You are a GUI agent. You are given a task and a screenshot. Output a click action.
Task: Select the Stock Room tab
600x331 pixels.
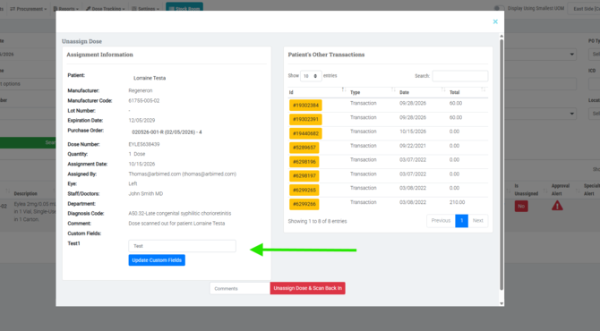[x=184, y=8]
